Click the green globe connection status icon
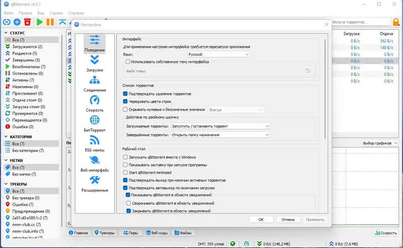This screenshot has height=248, width=403. point(233,243)
